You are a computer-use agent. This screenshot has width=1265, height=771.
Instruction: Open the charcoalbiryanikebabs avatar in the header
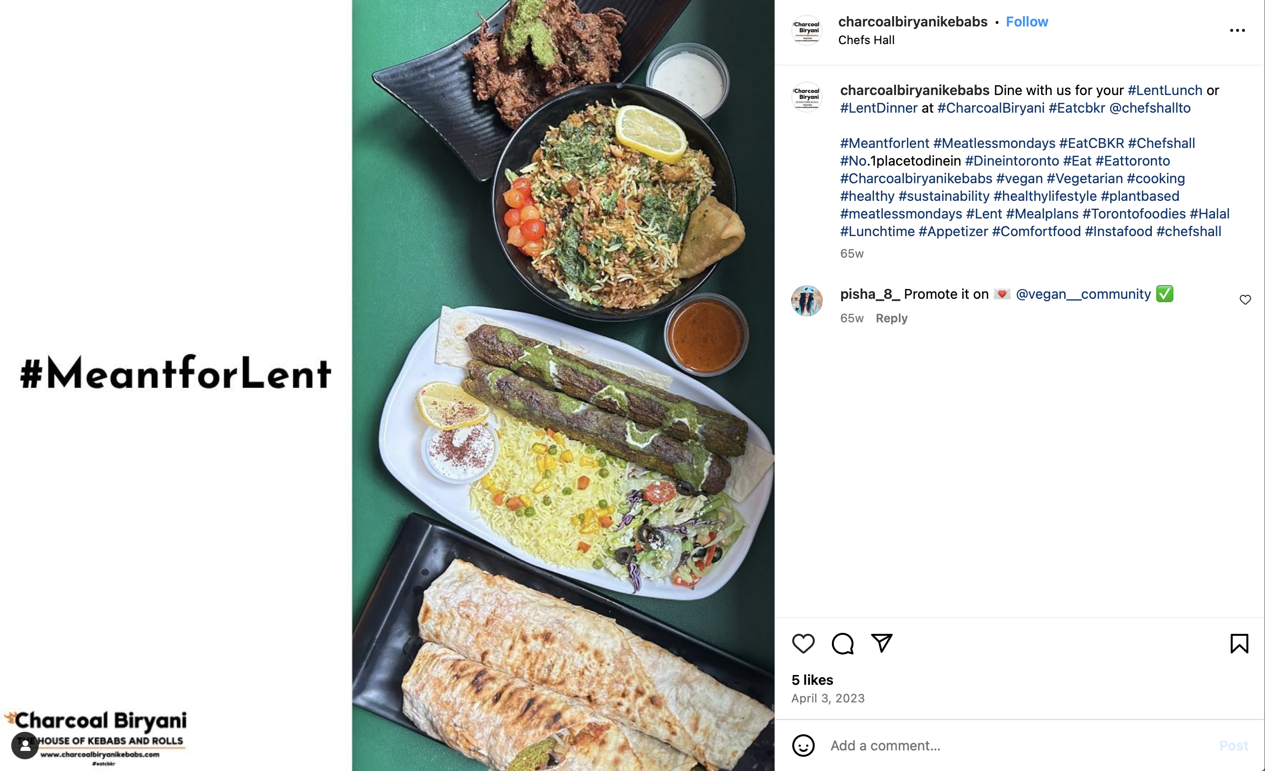(806, 30)
